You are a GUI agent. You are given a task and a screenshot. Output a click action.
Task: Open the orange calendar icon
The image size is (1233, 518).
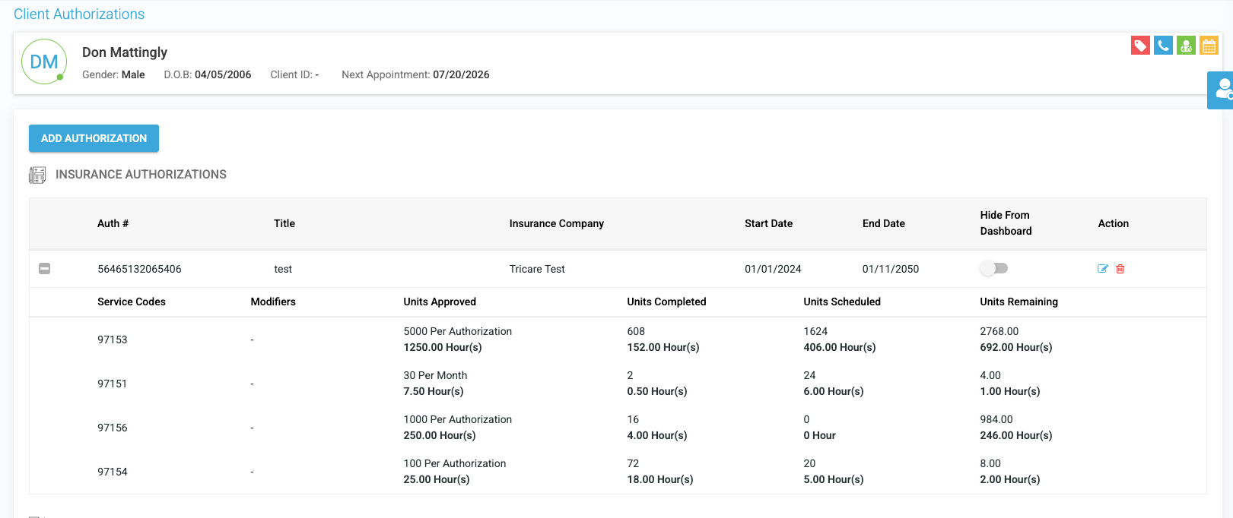[x=1209, y=46]
